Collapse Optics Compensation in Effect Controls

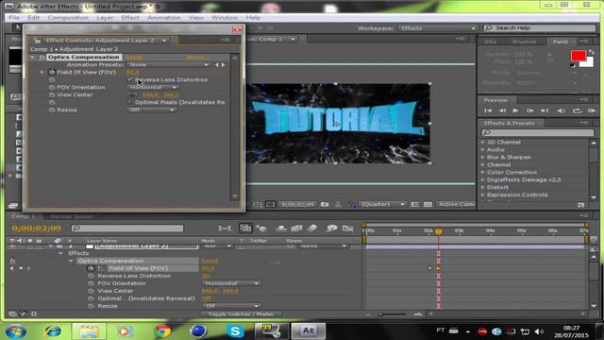[33, 57]
